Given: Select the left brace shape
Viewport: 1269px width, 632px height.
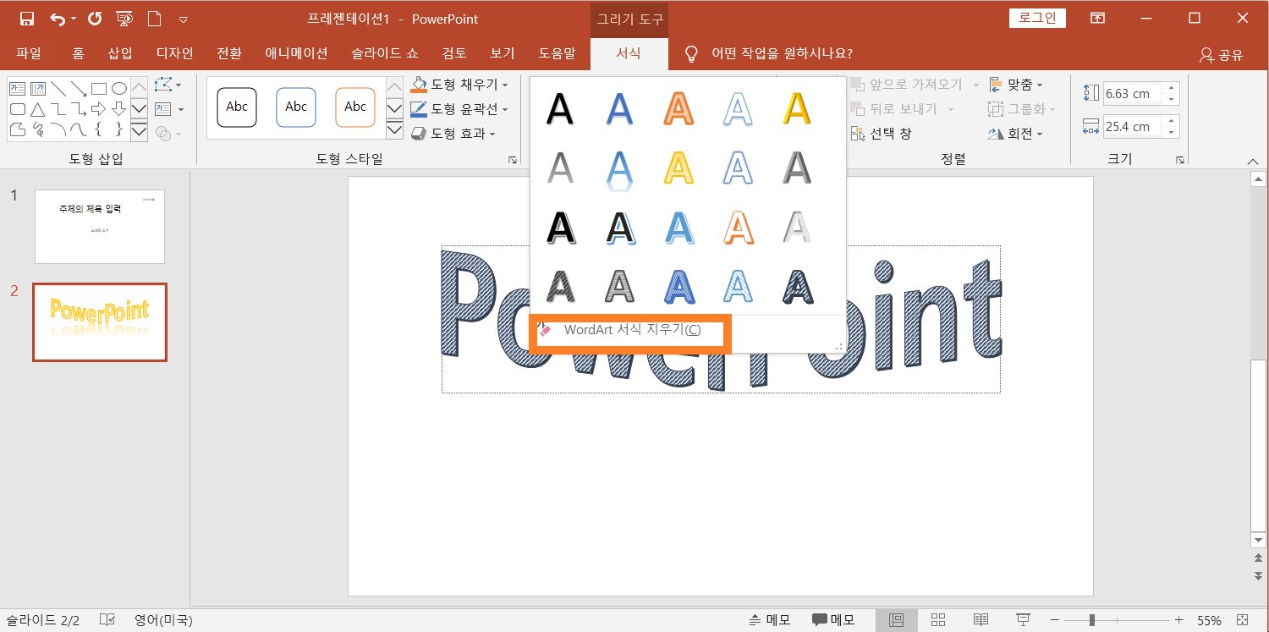Looking at the screenshot, I should coord(99,129).
